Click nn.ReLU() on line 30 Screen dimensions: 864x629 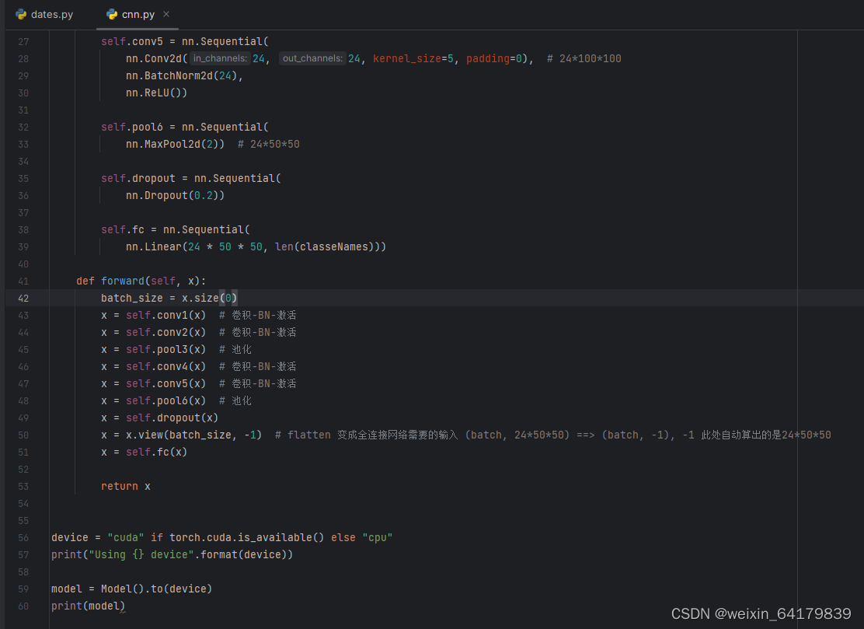(153, 93)
